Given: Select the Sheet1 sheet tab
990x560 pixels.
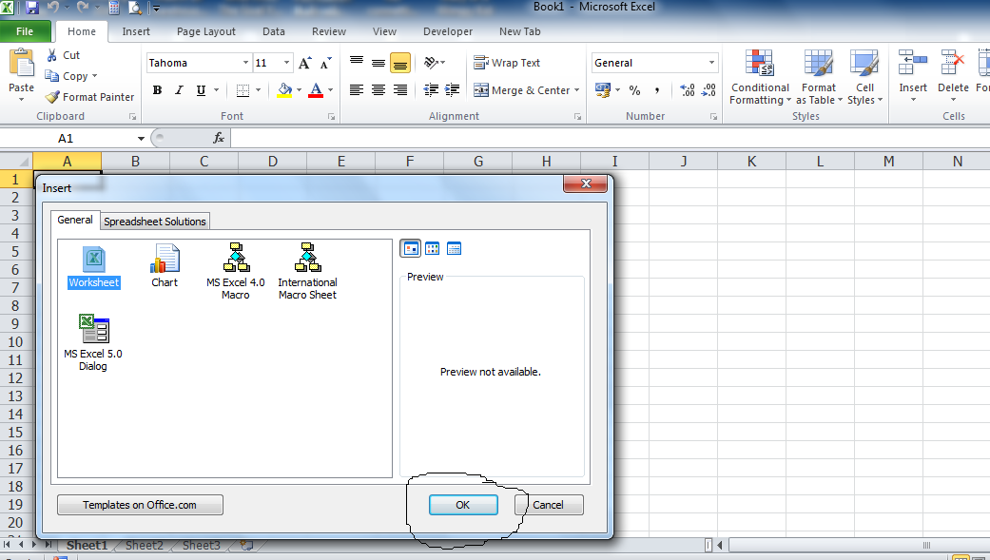Looking at the screenshot, I should click(87, 546).
